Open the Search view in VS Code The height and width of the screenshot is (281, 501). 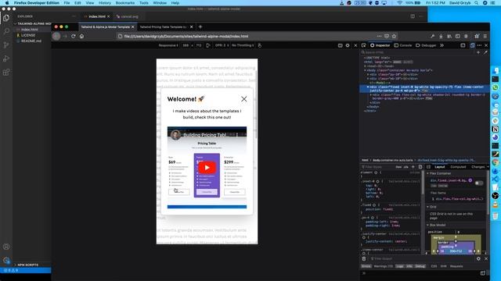(6, 31)
